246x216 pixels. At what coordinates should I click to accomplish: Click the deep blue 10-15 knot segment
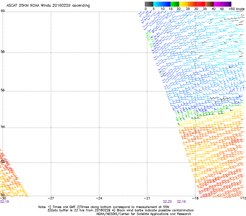pyautogui.click(x=166, y=4)
